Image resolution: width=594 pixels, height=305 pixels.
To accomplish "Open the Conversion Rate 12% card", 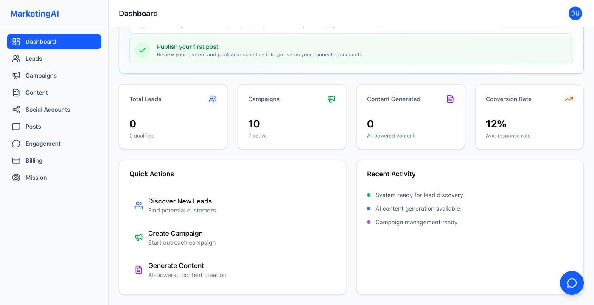I will (530, 117).
